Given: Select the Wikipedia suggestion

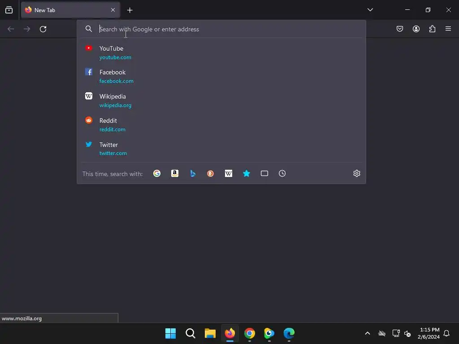Looking at the screenshot, I should point(221,101).
